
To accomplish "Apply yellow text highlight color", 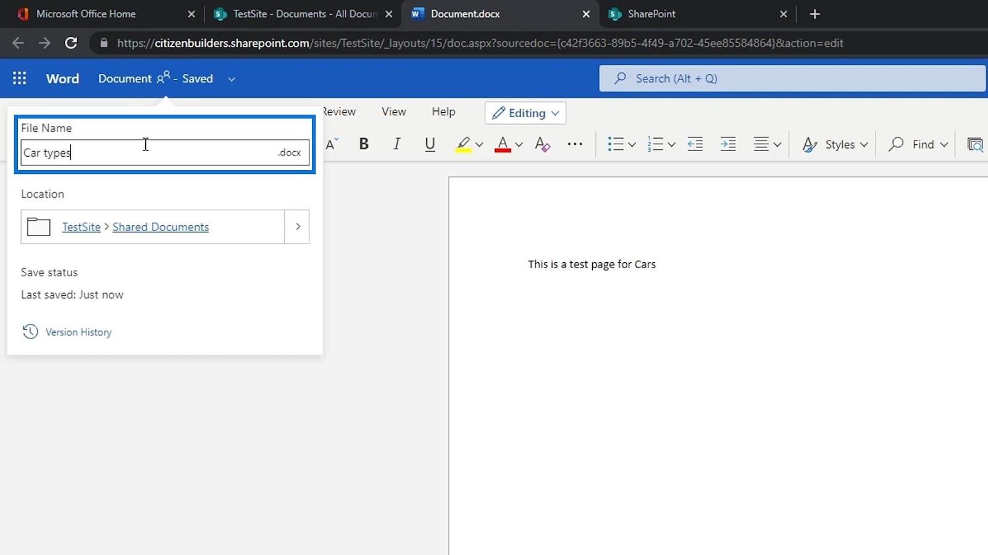I will pos(463,144).
